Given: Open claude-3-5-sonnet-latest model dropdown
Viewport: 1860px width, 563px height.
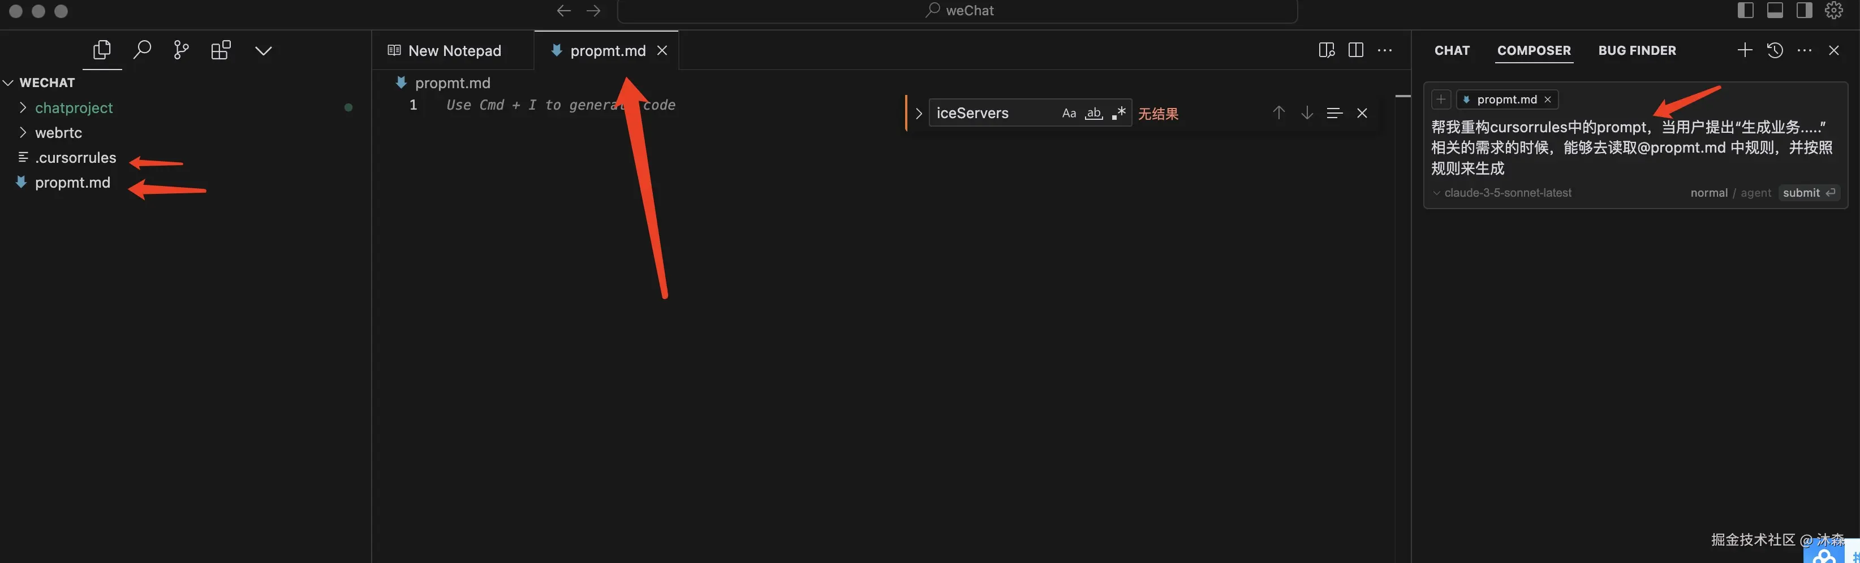Looking at the screenshot, I should click(x=1502, y=193).
